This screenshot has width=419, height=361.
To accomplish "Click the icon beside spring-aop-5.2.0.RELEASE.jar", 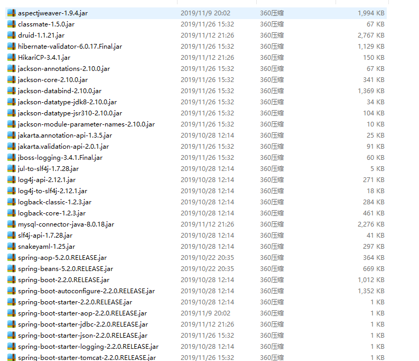I will point(12,257).
